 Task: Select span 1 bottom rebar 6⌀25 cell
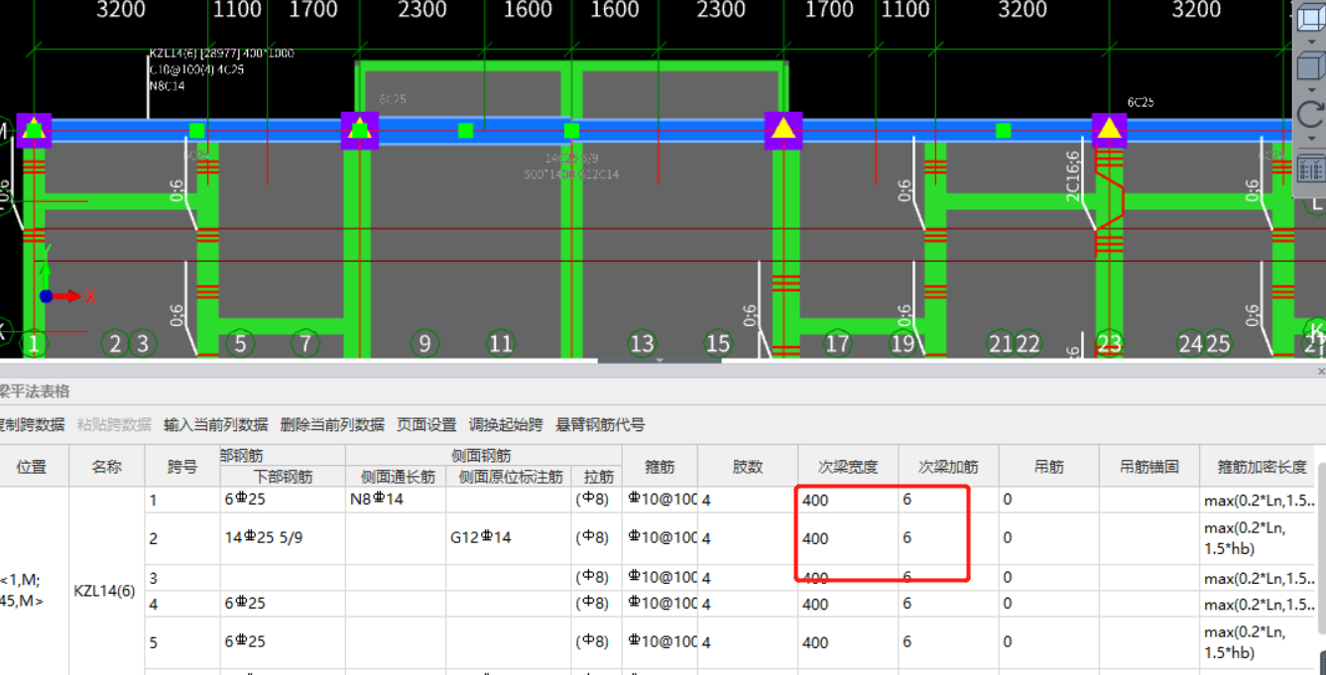(x=283, y=500)
